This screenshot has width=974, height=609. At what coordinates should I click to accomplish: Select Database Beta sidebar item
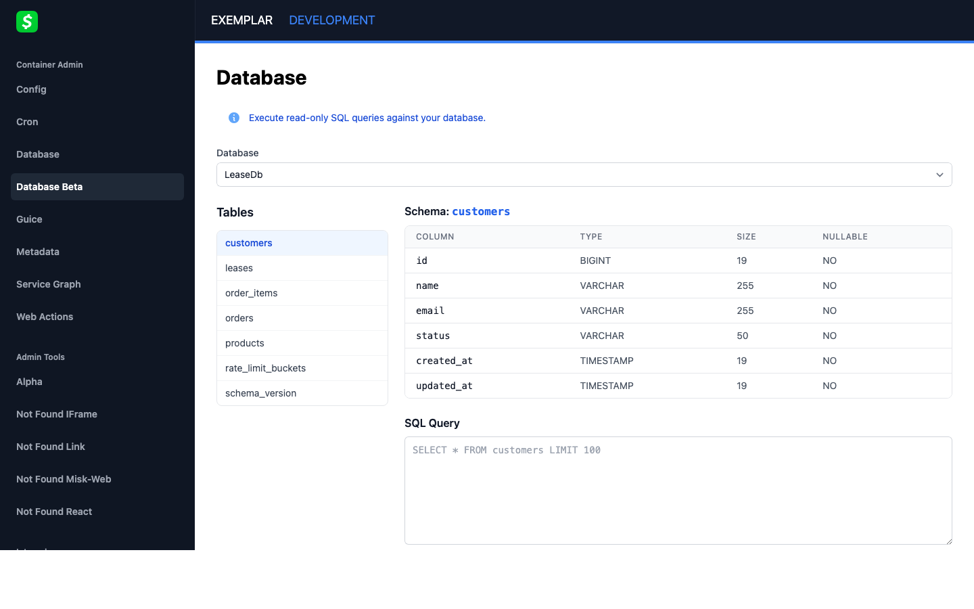(97, 187)
